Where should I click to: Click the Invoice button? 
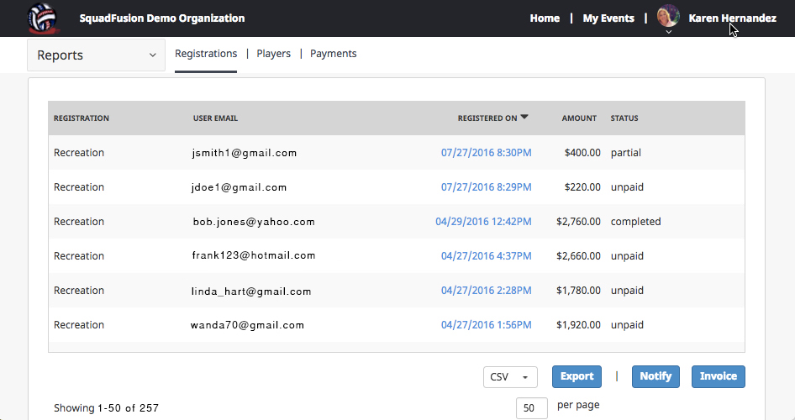click(x=718, y=376)
